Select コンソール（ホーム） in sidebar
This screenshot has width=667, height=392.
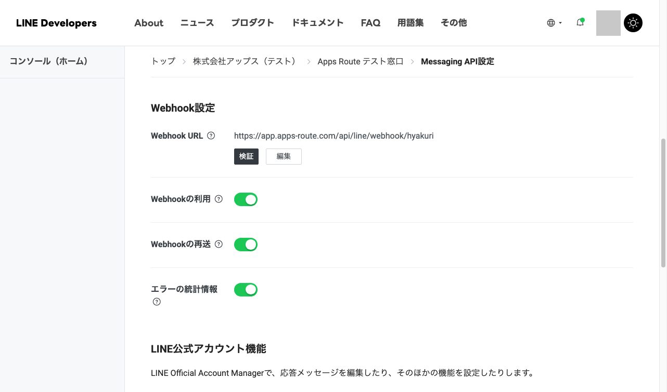(x=49, y=61)
